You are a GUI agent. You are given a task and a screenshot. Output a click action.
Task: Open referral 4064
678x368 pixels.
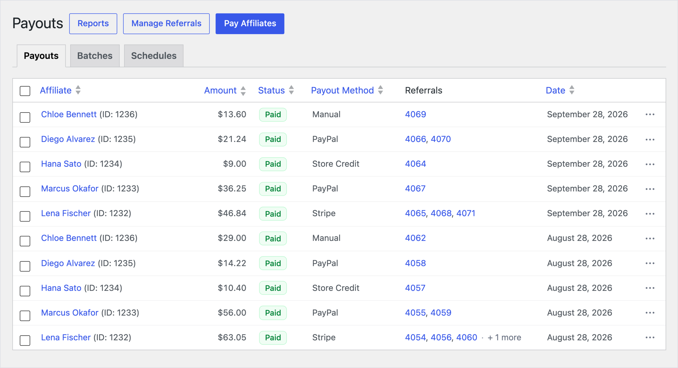[416, 164]
